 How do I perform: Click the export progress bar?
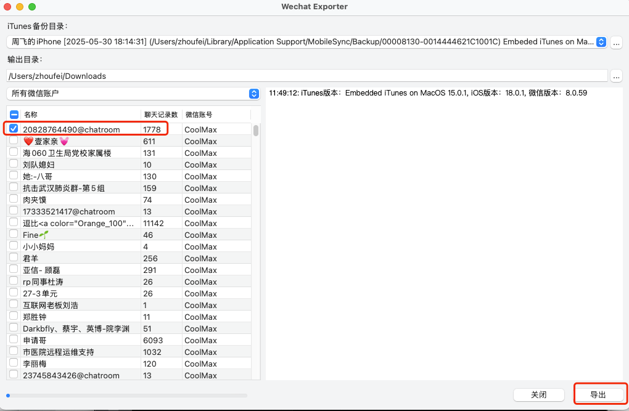(x=127, y=396)
